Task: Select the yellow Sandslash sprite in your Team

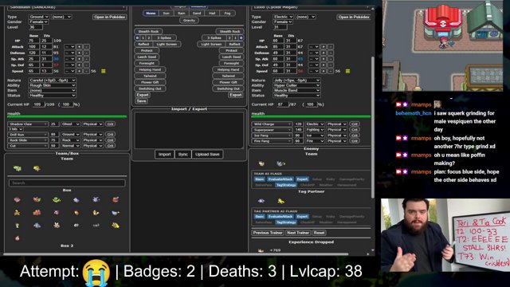Action: (37, 168)
